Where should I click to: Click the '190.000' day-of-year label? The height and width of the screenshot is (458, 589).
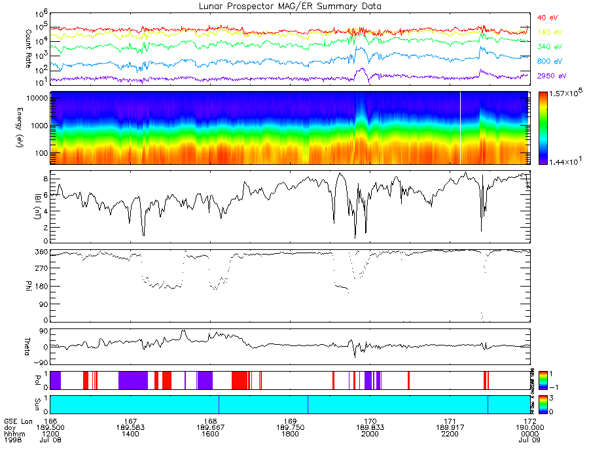pyautogui.click(x=529, y=428)
